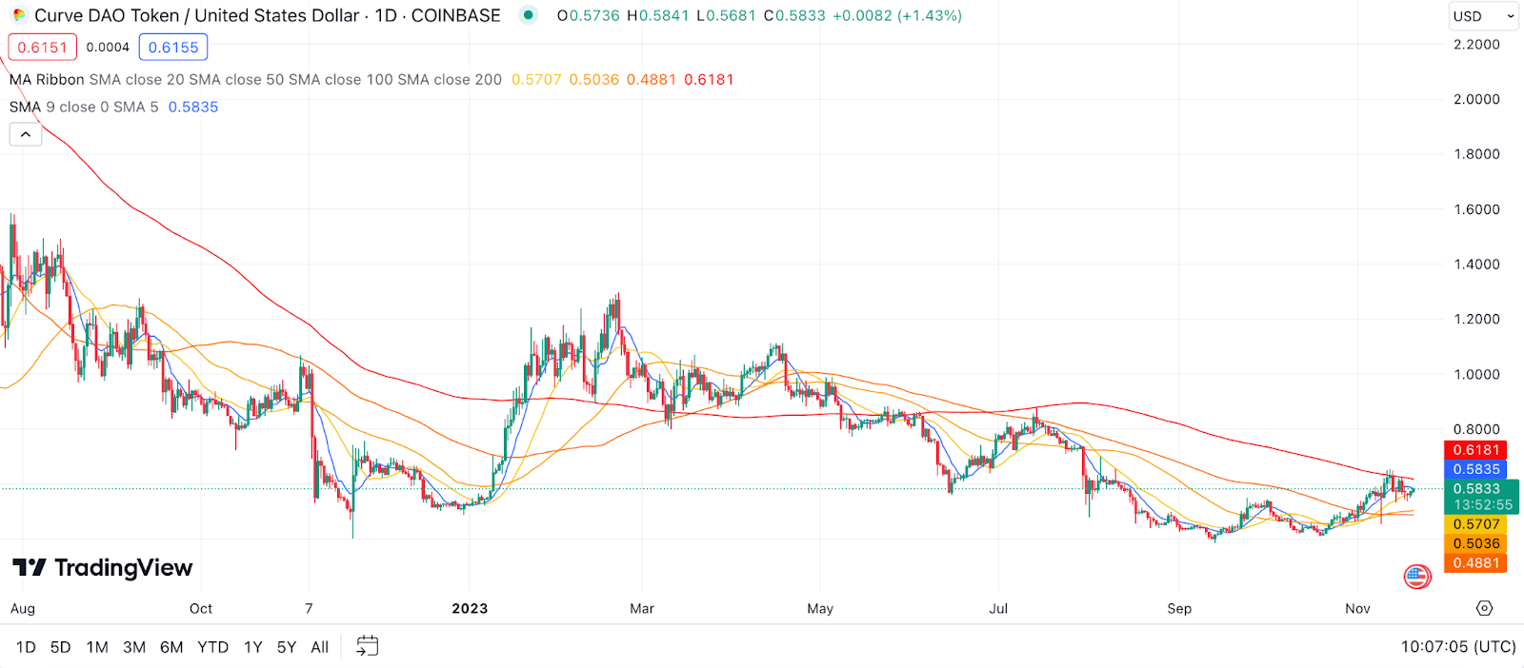The width and height of the screenshot is (1524, 668).
Task: Click the red sell price 0.6151 button
Action: (x=43, y=48)
